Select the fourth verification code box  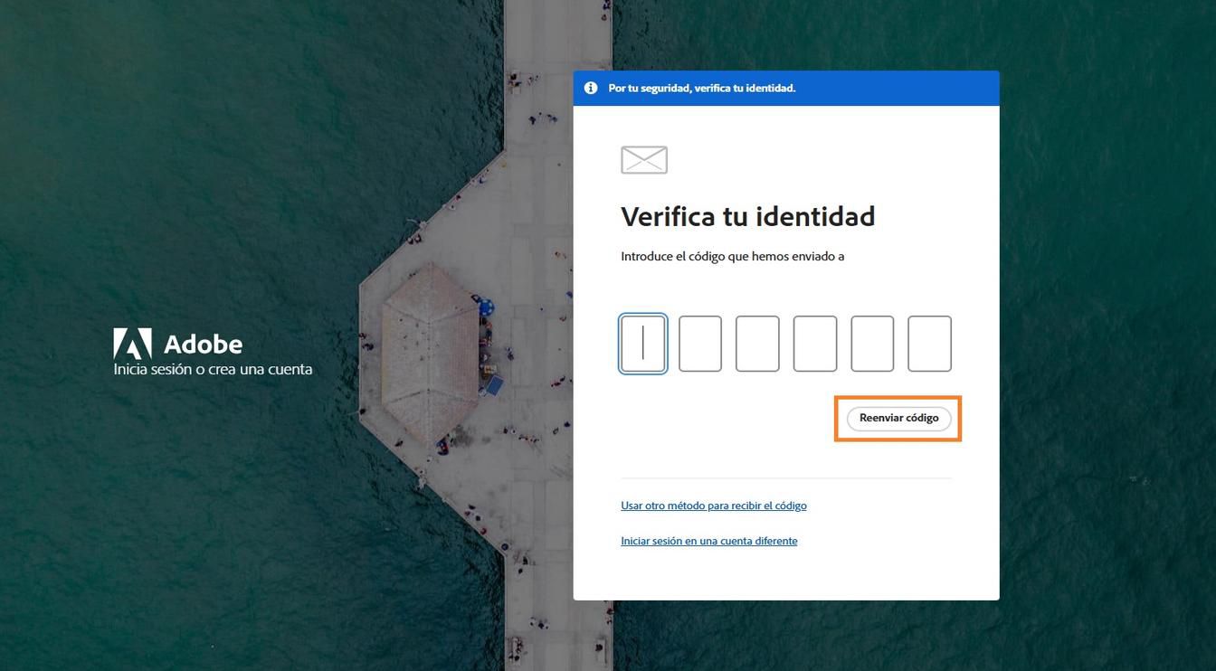coord(814,344)
